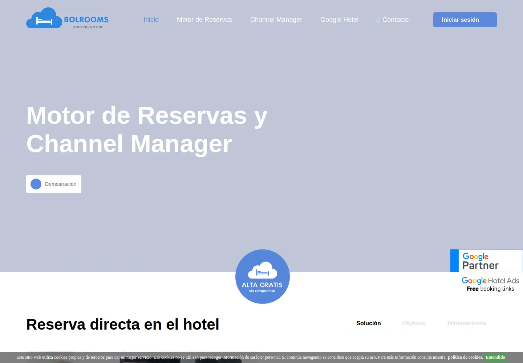Click the Bolrooms cloud logo

tap(68, 18)
